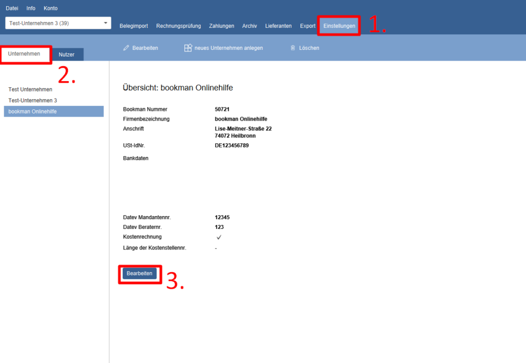
Task: Select the Unternehmen tab
Action: [24, 53]
